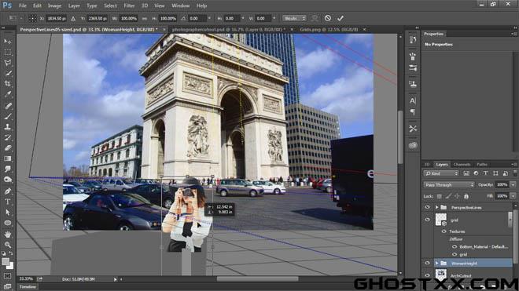Select the Crop tool
Screen dimensions: 519x291
click(x=8, y=84)
